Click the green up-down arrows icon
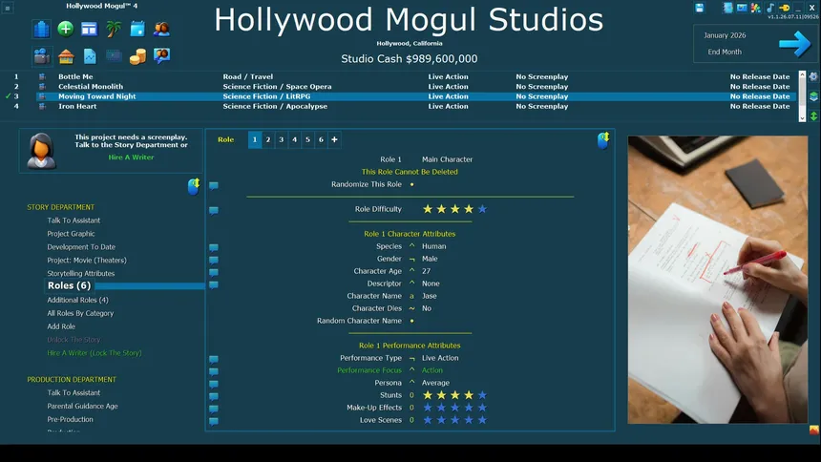 813,115
